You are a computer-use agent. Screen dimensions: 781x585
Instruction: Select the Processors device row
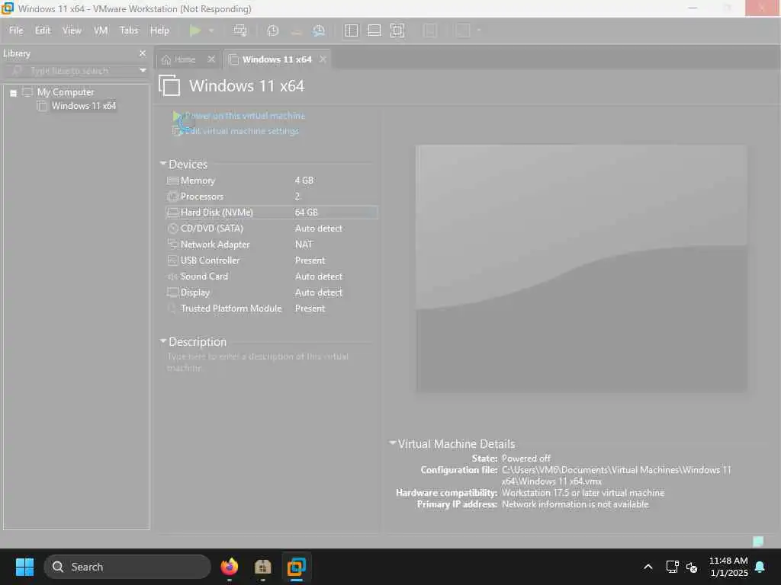[x=272, y=197]
